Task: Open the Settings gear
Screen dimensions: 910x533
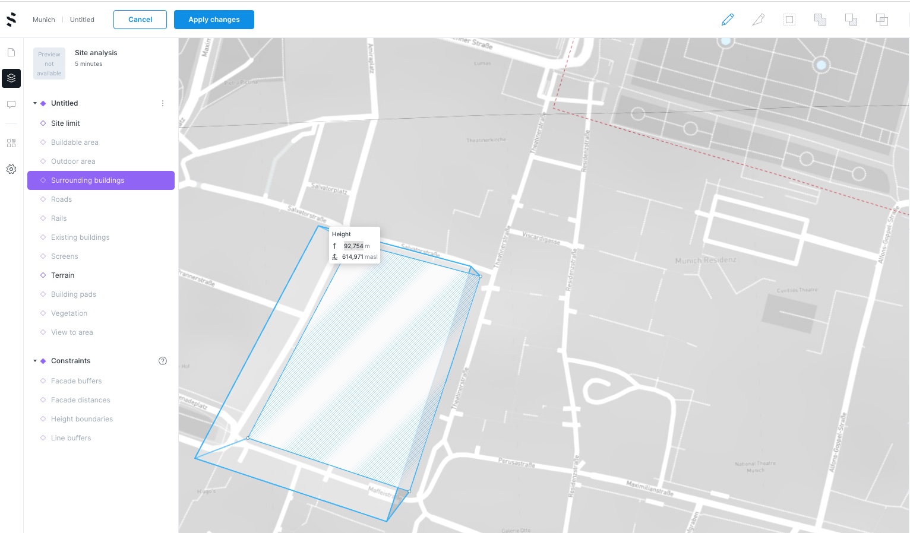Action: pyautogui.click(x=11, y=169)
